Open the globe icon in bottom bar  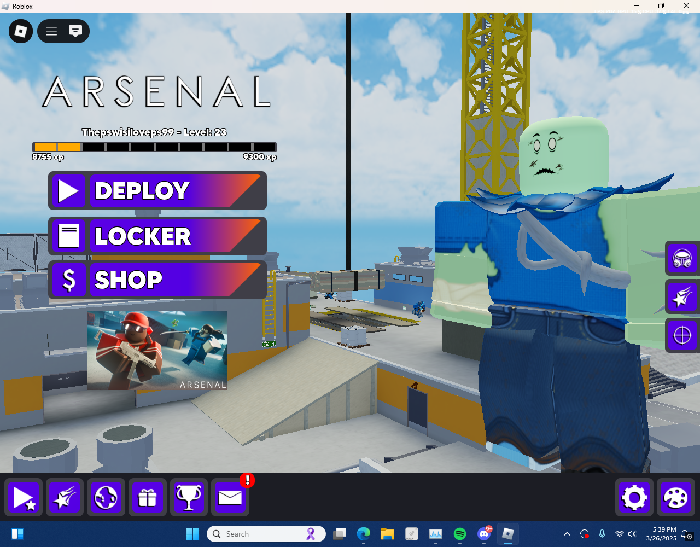106,497
